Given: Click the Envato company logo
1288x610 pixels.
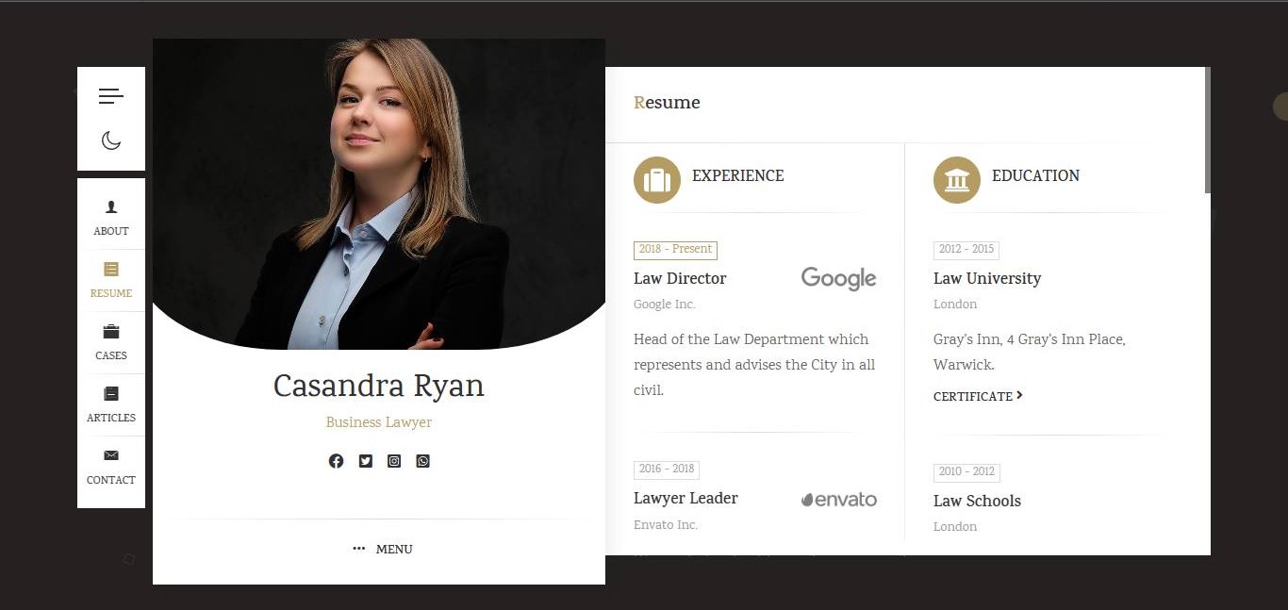Looking at the screenshot, I should (x=838, y=500).
